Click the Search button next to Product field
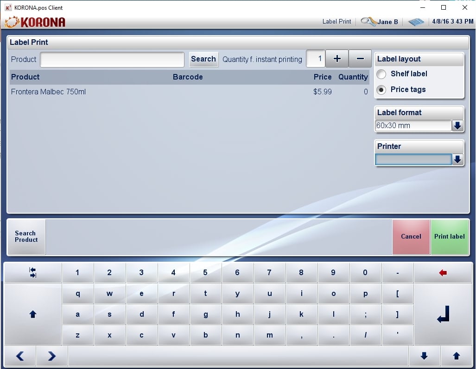 [x=203, y=59]
